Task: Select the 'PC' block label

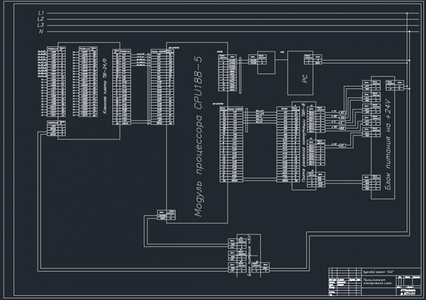Action: [x=305, y=79]
